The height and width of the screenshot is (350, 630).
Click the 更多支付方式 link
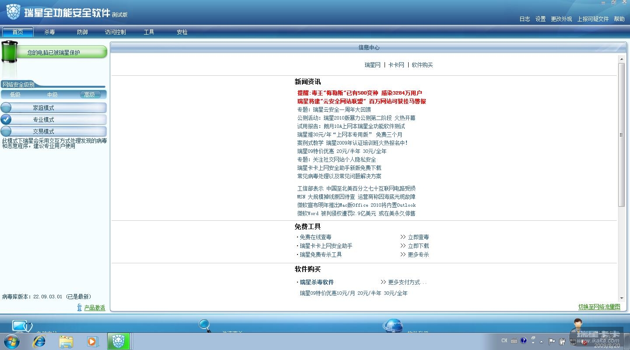(407, 282)
